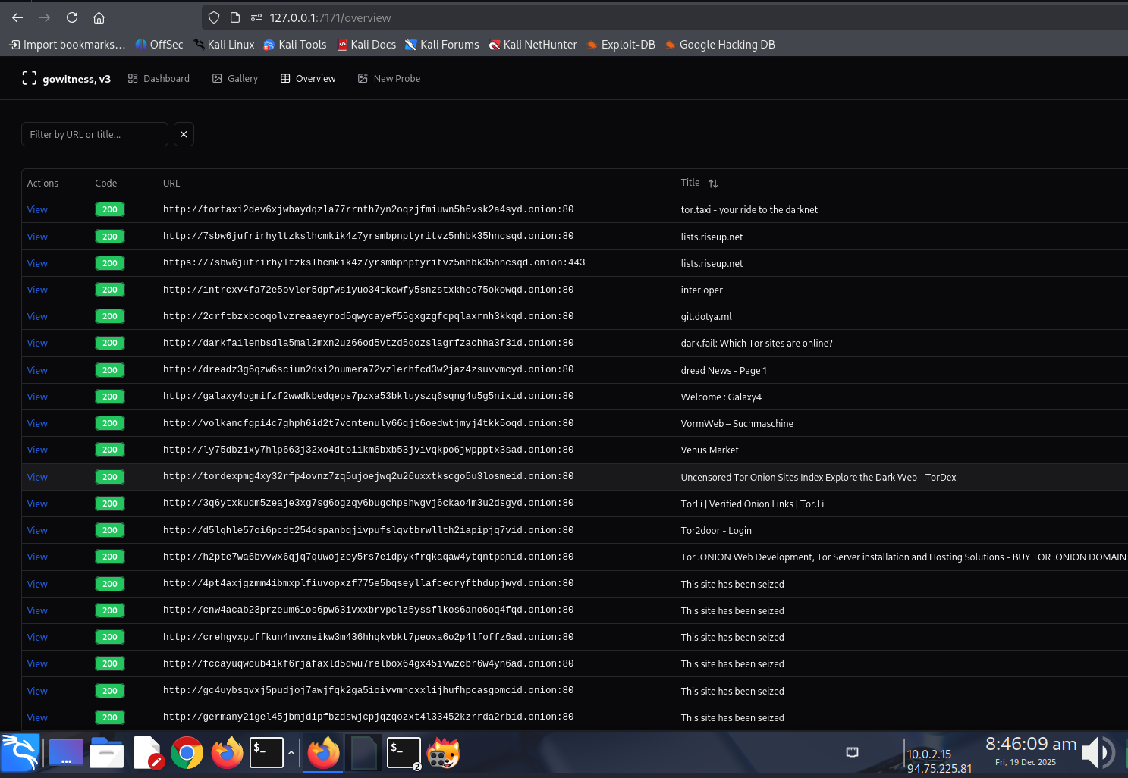
Task: Expand the terminal launcher dropdown caret
Action: coord(291,753)
